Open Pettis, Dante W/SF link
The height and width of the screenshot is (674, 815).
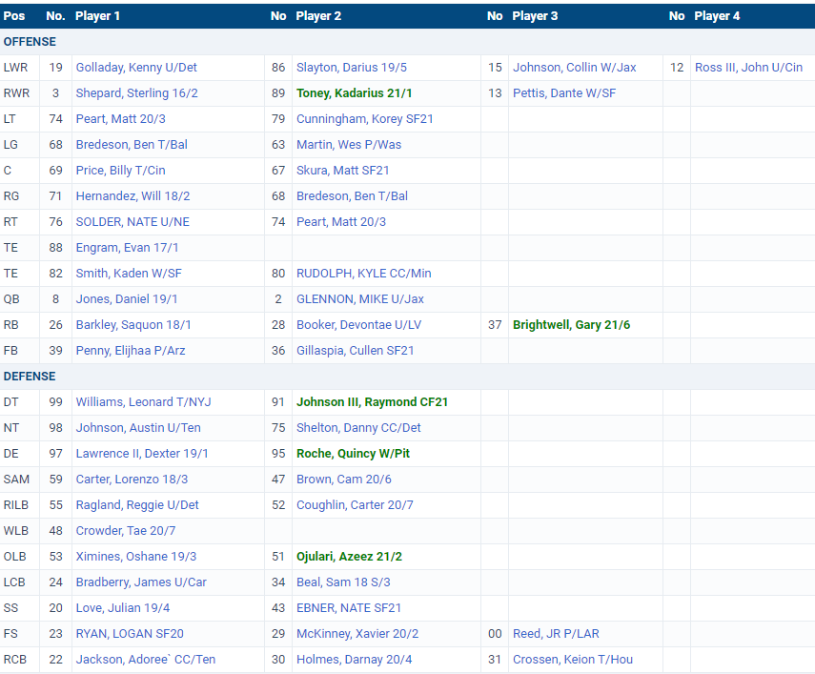(x=564, y=93)
